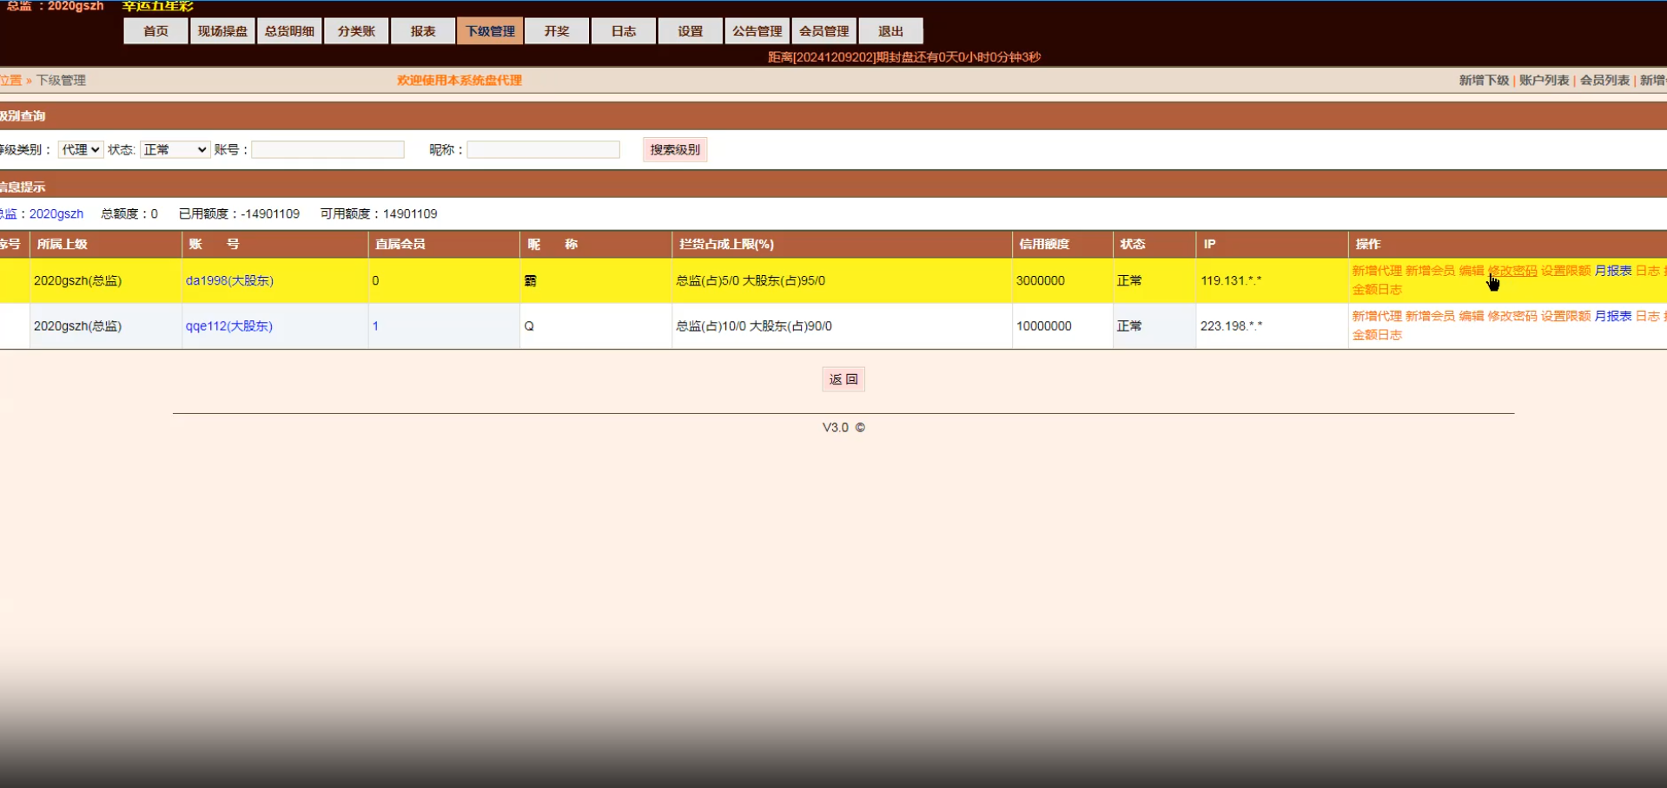Open 账户列表 link at top right
The width and height of the screenshot is (1667, 788).
(1544, 80)
